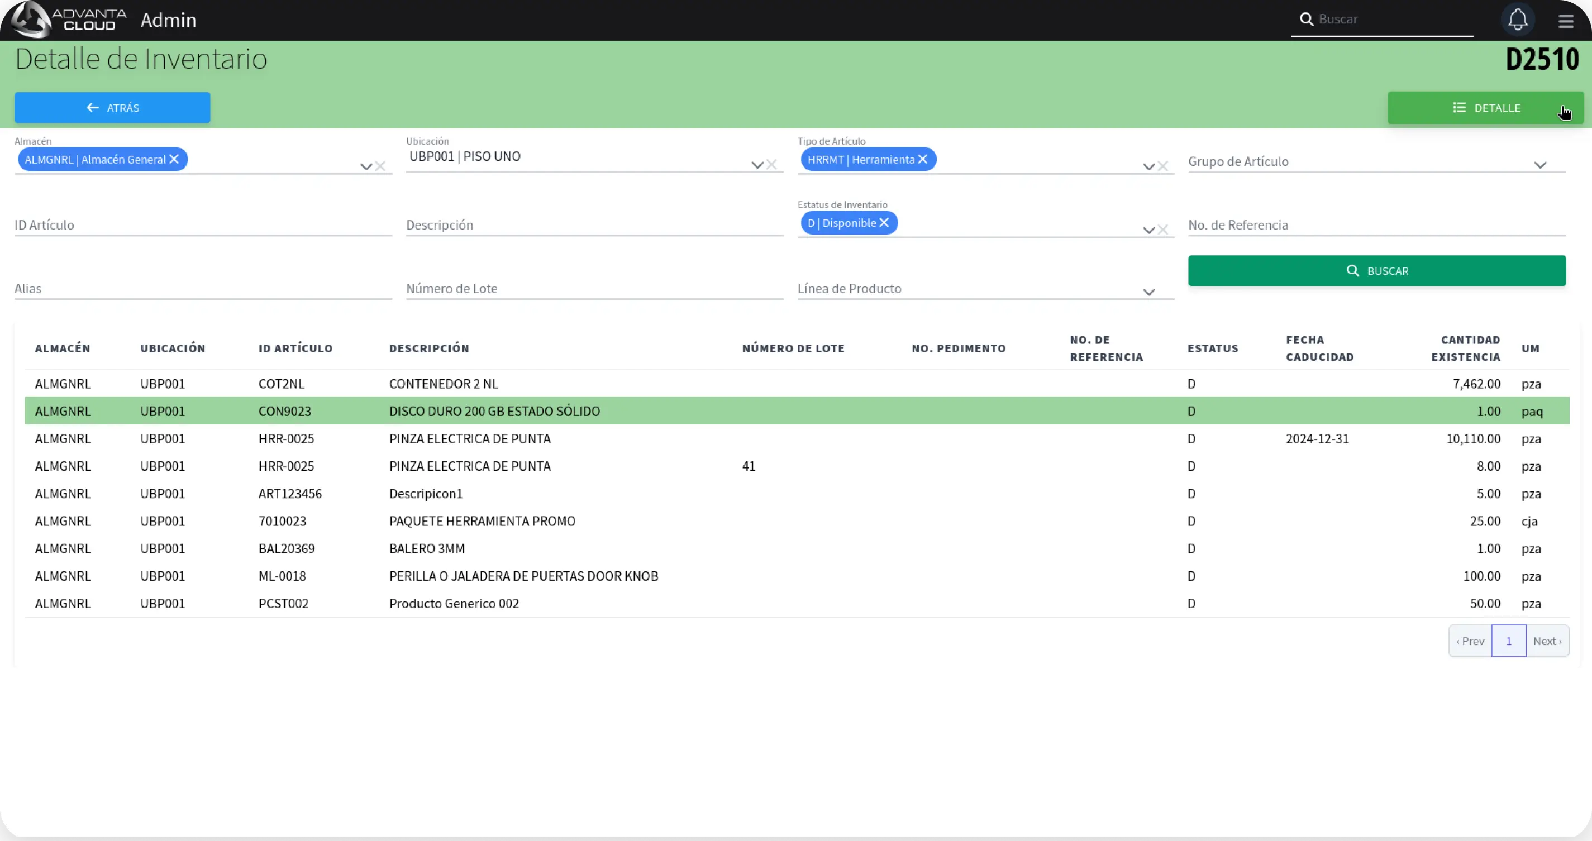Remove the HRRMT Herramienta chip
This screenshot has height=841, width=1592.
(x=923, y=159)
